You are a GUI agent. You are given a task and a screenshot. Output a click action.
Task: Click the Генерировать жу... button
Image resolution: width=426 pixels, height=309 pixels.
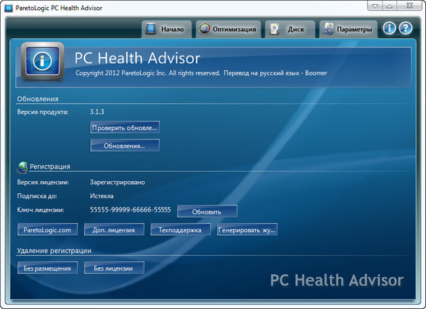(246, 229)
